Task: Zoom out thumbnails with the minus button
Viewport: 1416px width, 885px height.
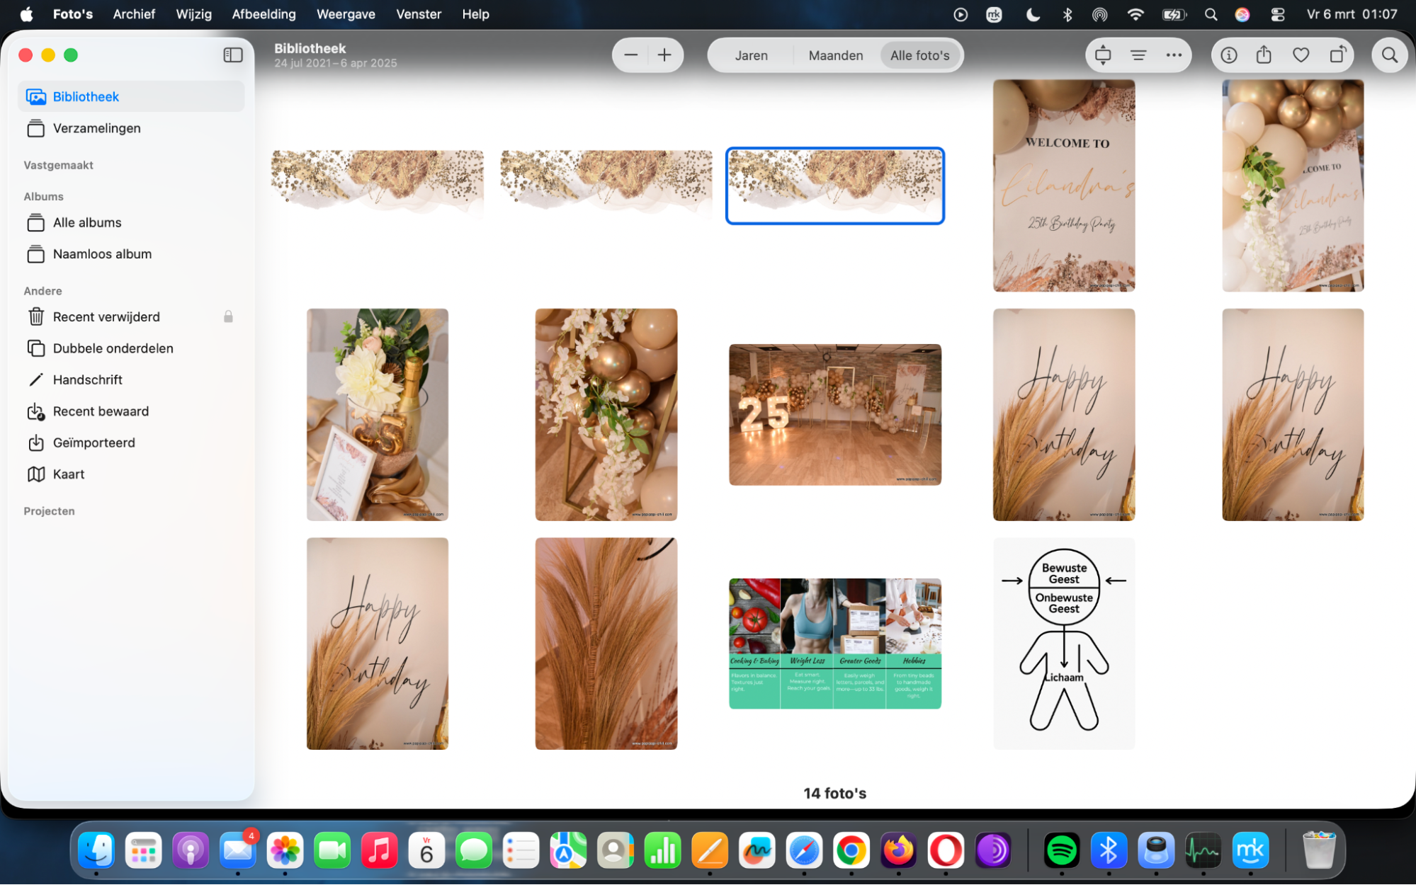Action: pyautogui.click(x=630, y=55)
